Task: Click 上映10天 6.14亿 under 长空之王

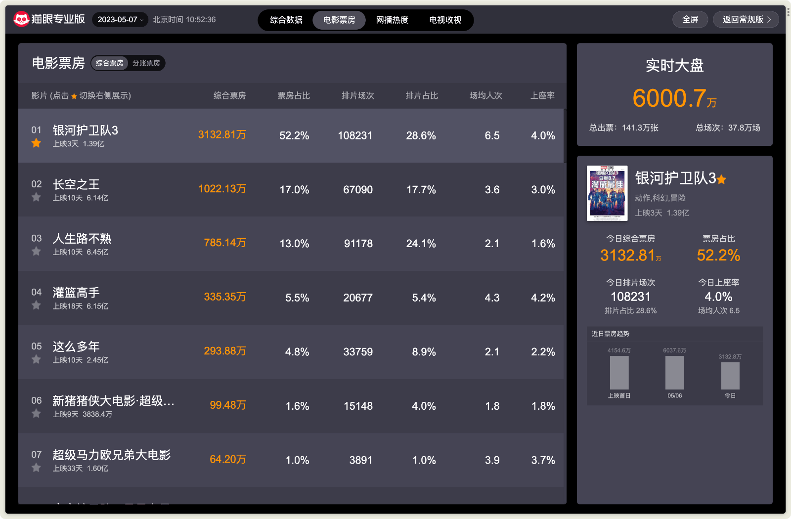Action: (x=81, y=198)
